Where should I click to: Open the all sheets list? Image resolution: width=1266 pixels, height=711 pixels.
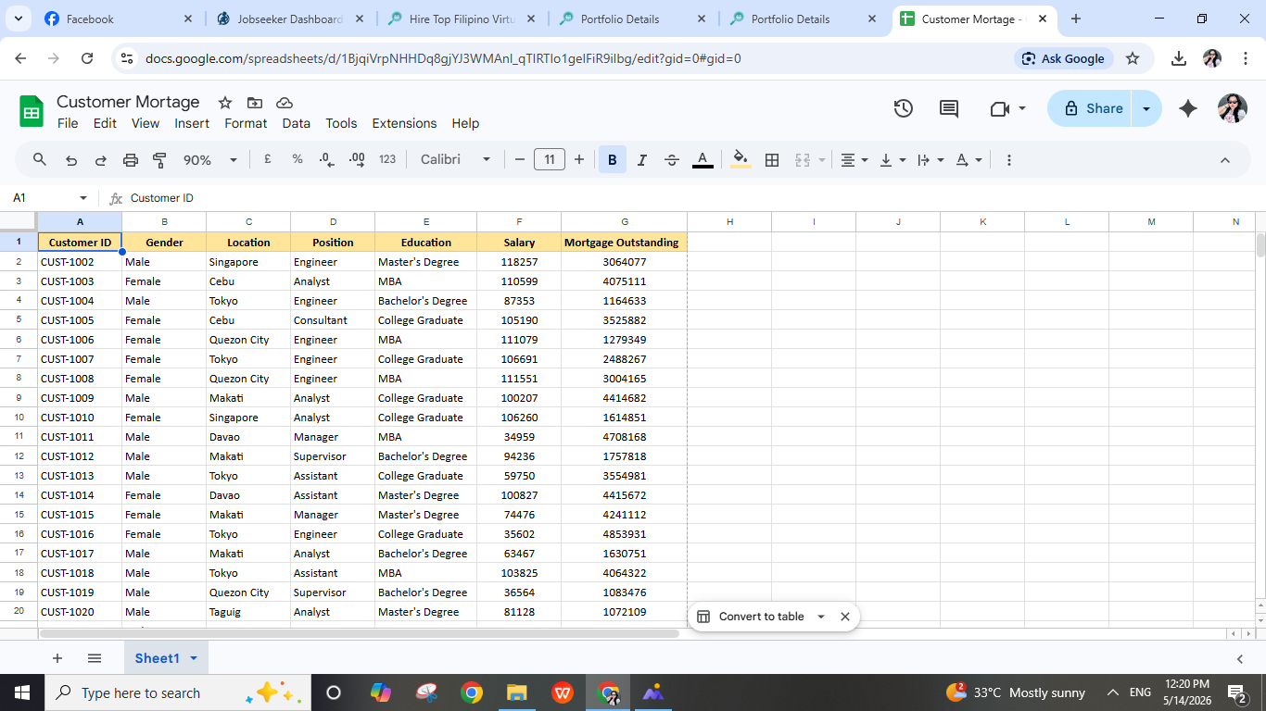pyautogui.click(x=95, y=658)
